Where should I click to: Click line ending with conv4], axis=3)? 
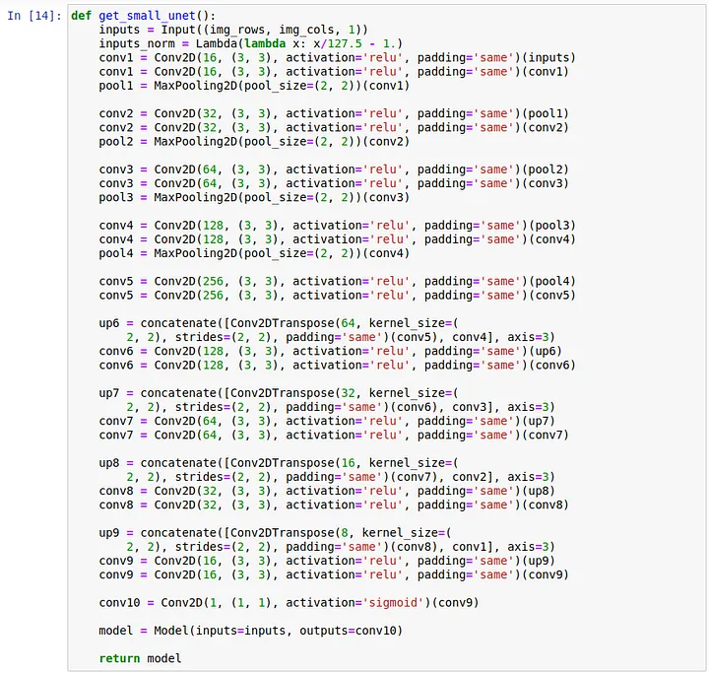tap(341, 338)
